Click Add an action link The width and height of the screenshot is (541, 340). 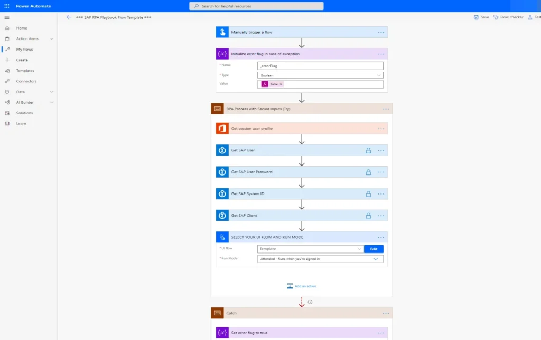301,286
